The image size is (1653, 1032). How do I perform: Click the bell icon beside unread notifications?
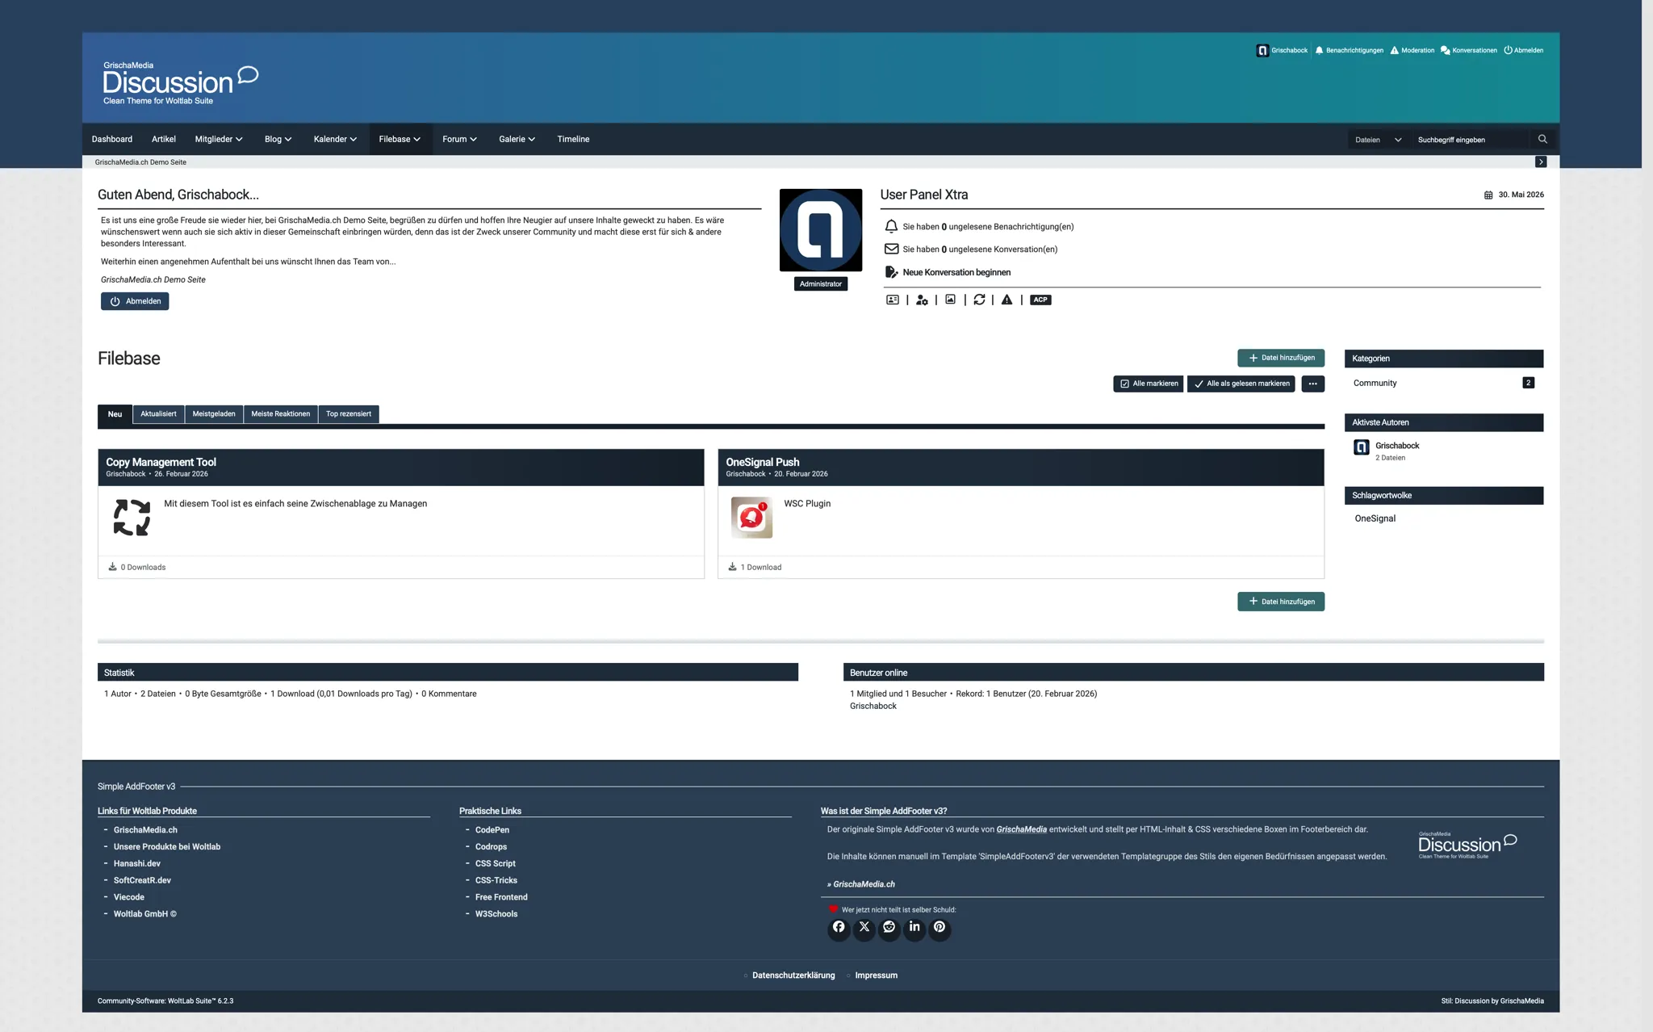891,226
